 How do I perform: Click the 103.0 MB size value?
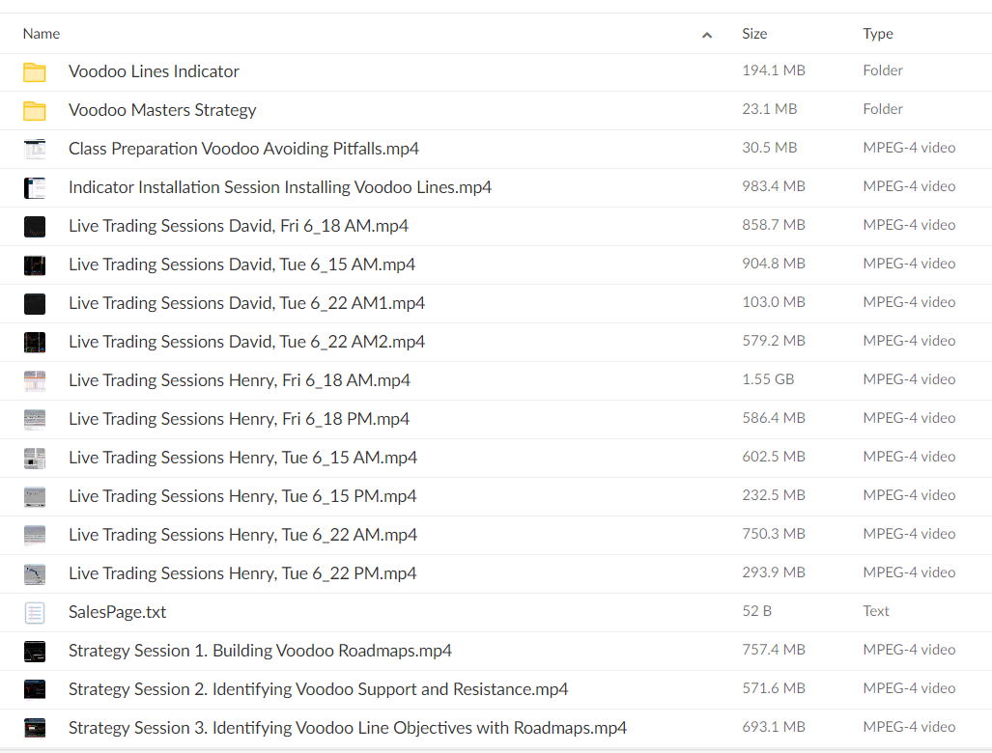pyautogui.click(x=774, y=301)
